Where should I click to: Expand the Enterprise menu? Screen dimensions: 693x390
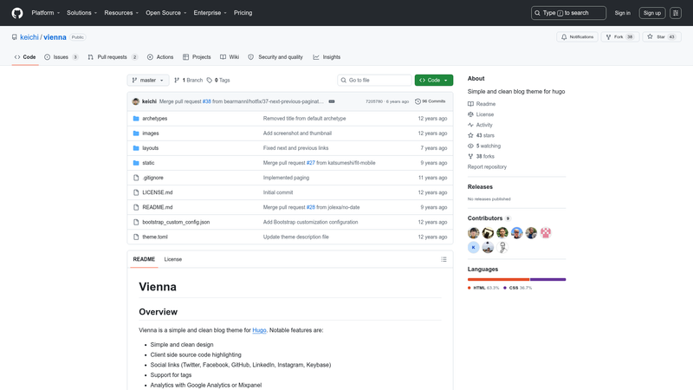click(210, 13)
